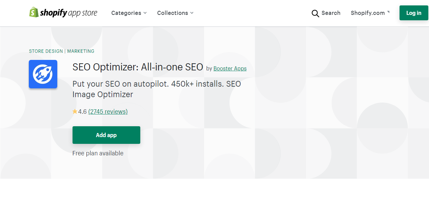429x198 pixels.
Task: Expand the chevron beside Categories
Action: click(145, 13)
